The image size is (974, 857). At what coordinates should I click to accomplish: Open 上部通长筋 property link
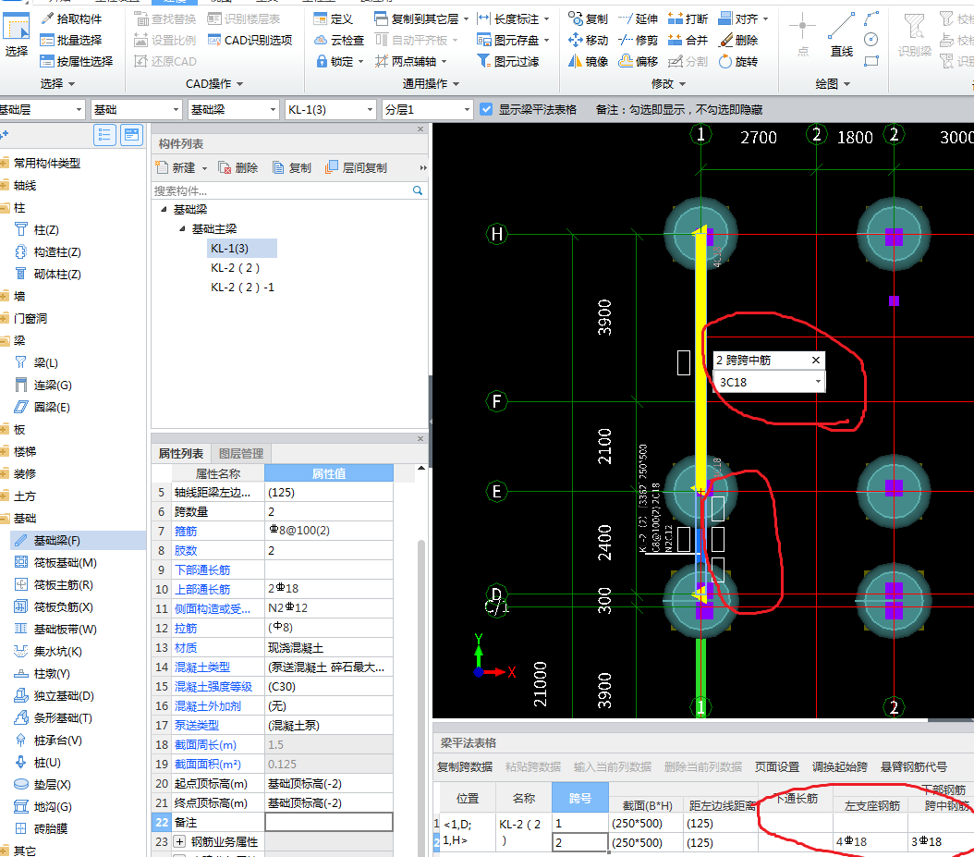pyautogui.click(x=202, y=589)
